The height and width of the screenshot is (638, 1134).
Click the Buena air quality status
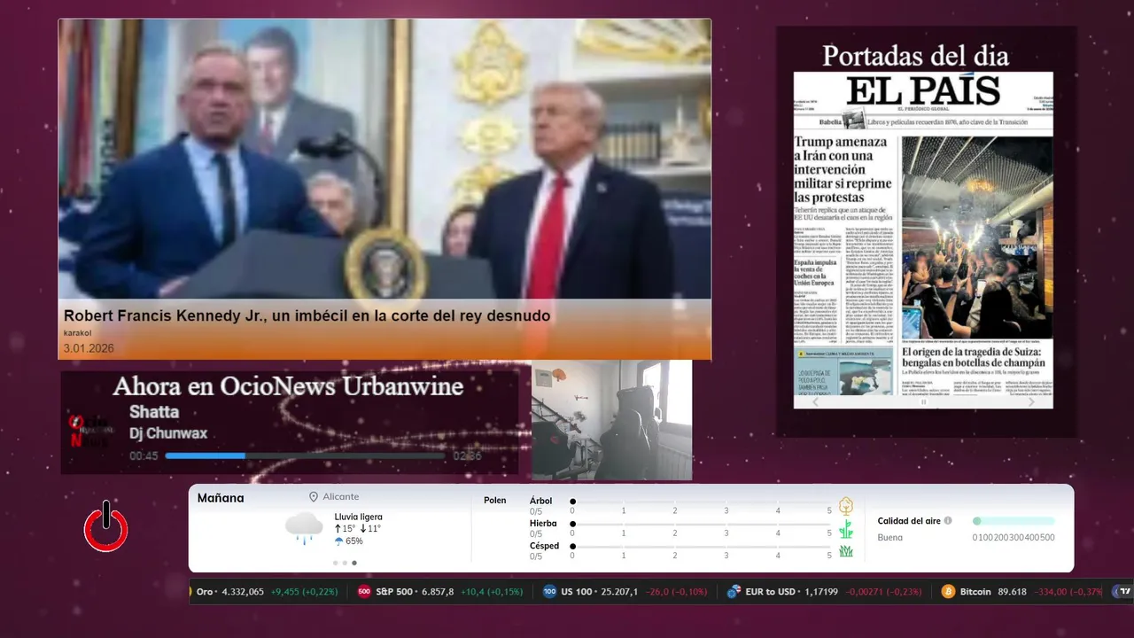click(x=890, y=538)
